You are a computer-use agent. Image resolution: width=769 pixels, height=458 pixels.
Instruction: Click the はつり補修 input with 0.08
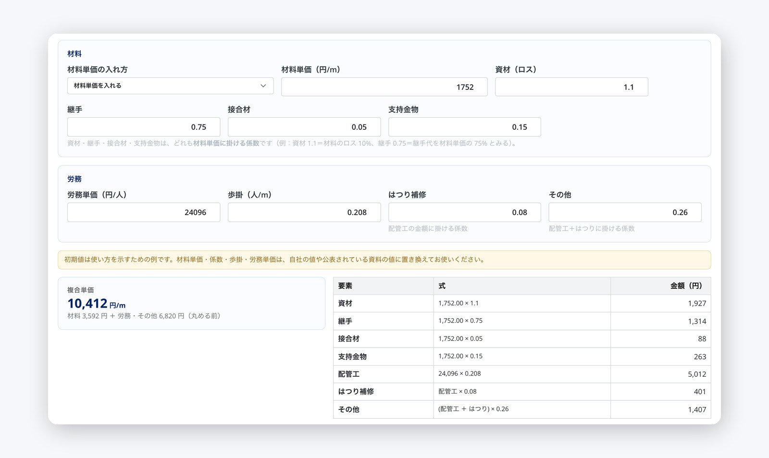(465, 212)
